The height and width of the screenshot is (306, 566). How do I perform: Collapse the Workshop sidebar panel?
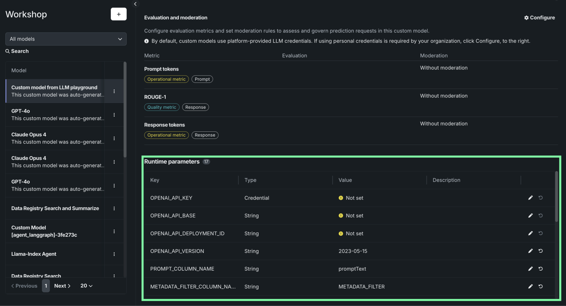coord(135,4)
